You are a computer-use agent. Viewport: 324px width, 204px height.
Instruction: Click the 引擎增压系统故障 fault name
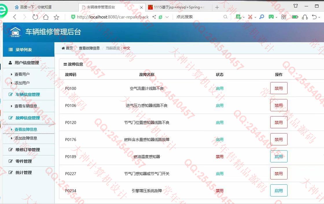click(x=147, y=191)
